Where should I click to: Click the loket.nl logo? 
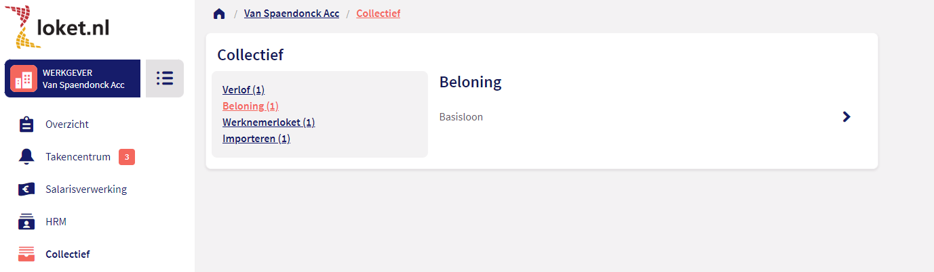[x=58, y=26]
